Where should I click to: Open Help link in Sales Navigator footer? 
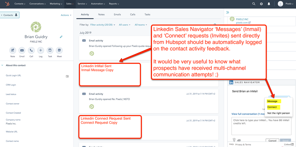231,144
